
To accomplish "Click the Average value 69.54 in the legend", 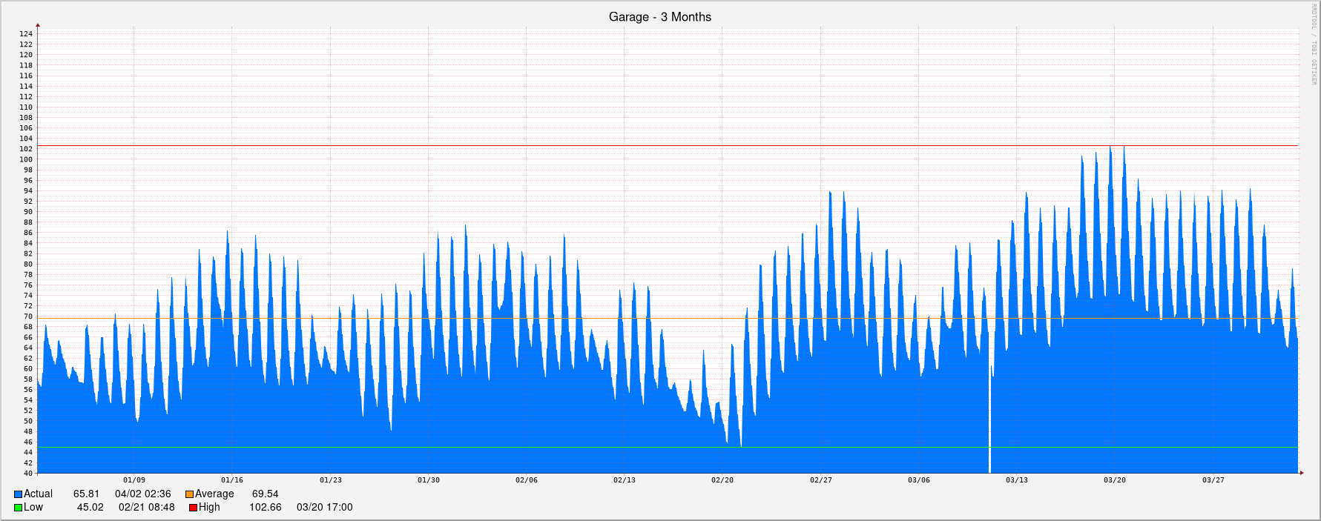I will (x=265, y=494).
